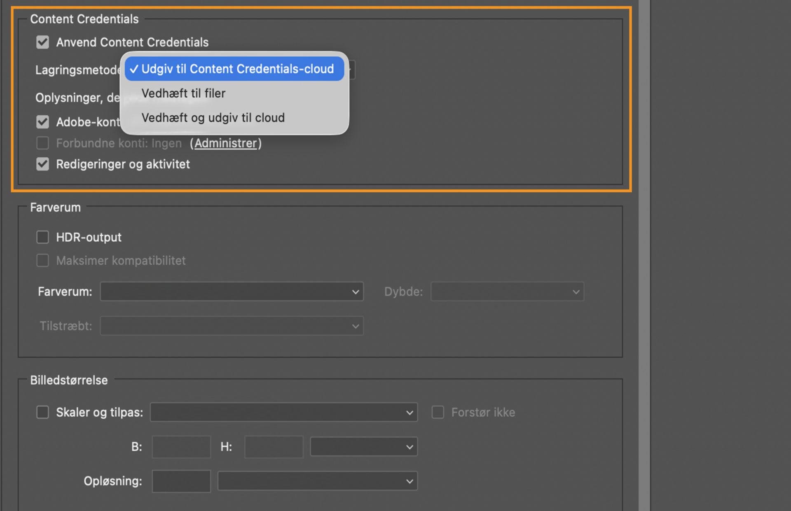Viewport: 791px width, 511px height.
Task: Open the Farverum dropdown
Action: coord(232,292)
